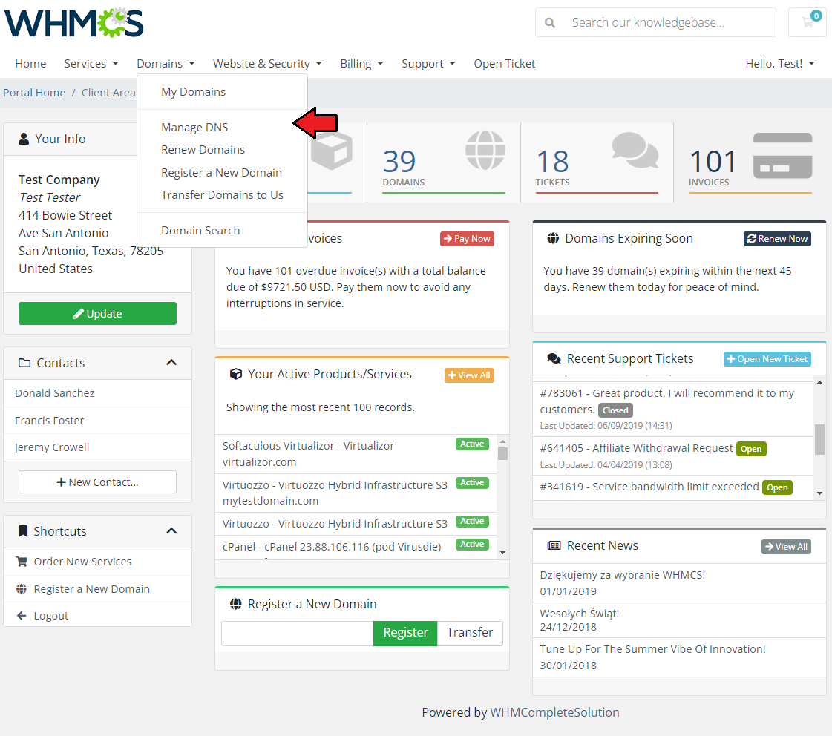832x736 pixels.
Task: Click the Portal Home breadcrumb link
Action: tap(34, 92)
